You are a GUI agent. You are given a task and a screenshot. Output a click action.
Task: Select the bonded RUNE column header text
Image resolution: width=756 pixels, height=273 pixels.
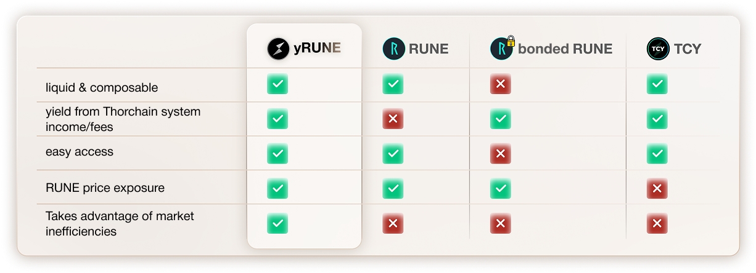tap(565, 49)
